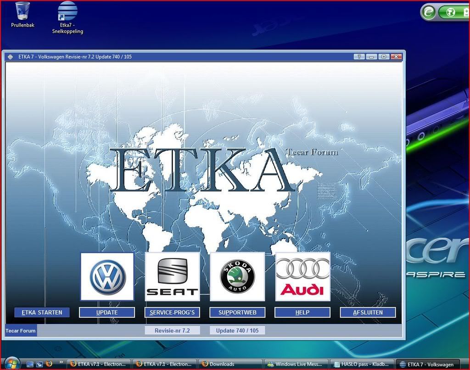Open SUPPORTWEB
Screen dimensions: 470x370
coord(237,313)
